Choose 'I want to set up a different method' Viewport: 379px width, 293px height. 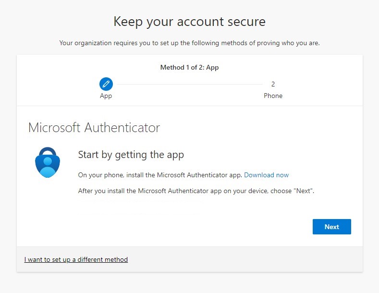(76, 259)
